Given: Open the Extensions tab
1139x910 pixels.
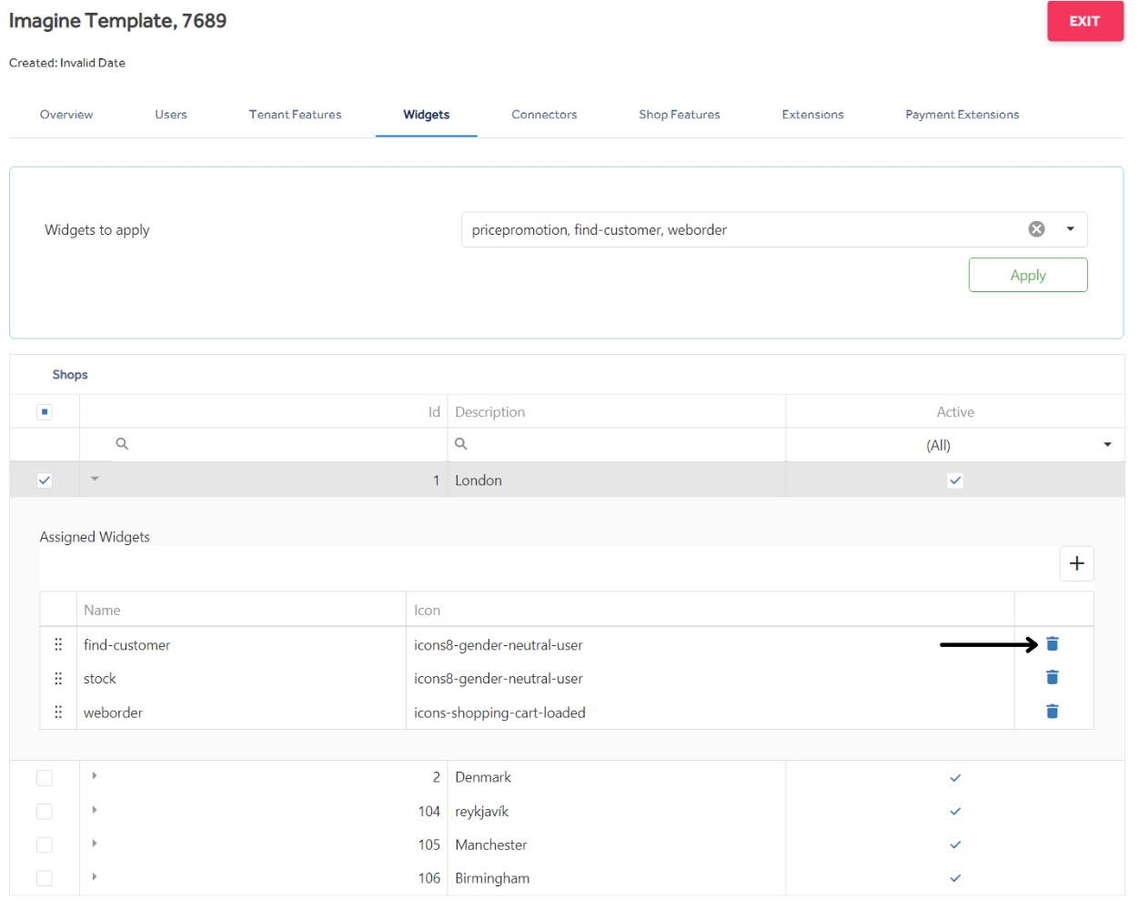Looking at the screenshot, I should (x=813, y=115).
